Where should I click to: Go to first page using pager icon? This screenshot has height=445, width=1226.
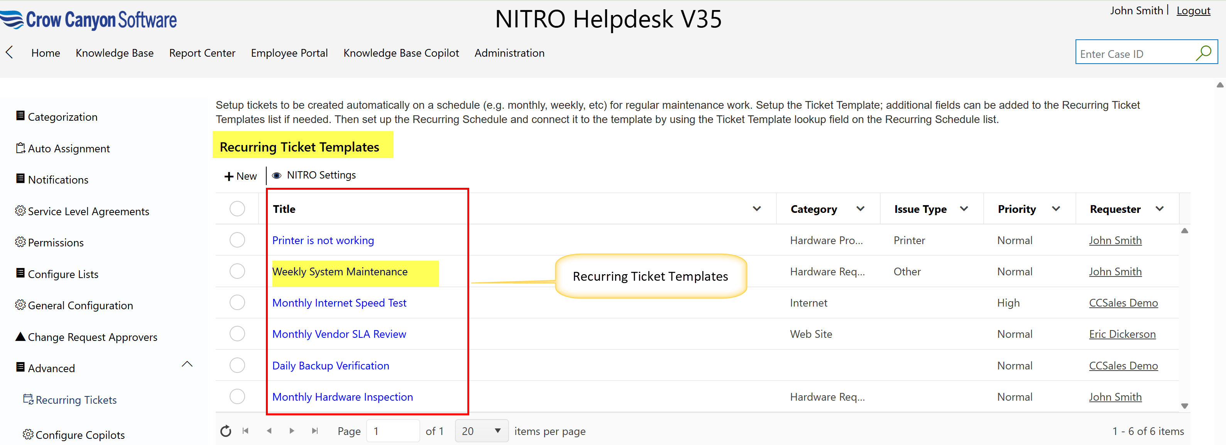pyautogui.click(x=245, y=431)
